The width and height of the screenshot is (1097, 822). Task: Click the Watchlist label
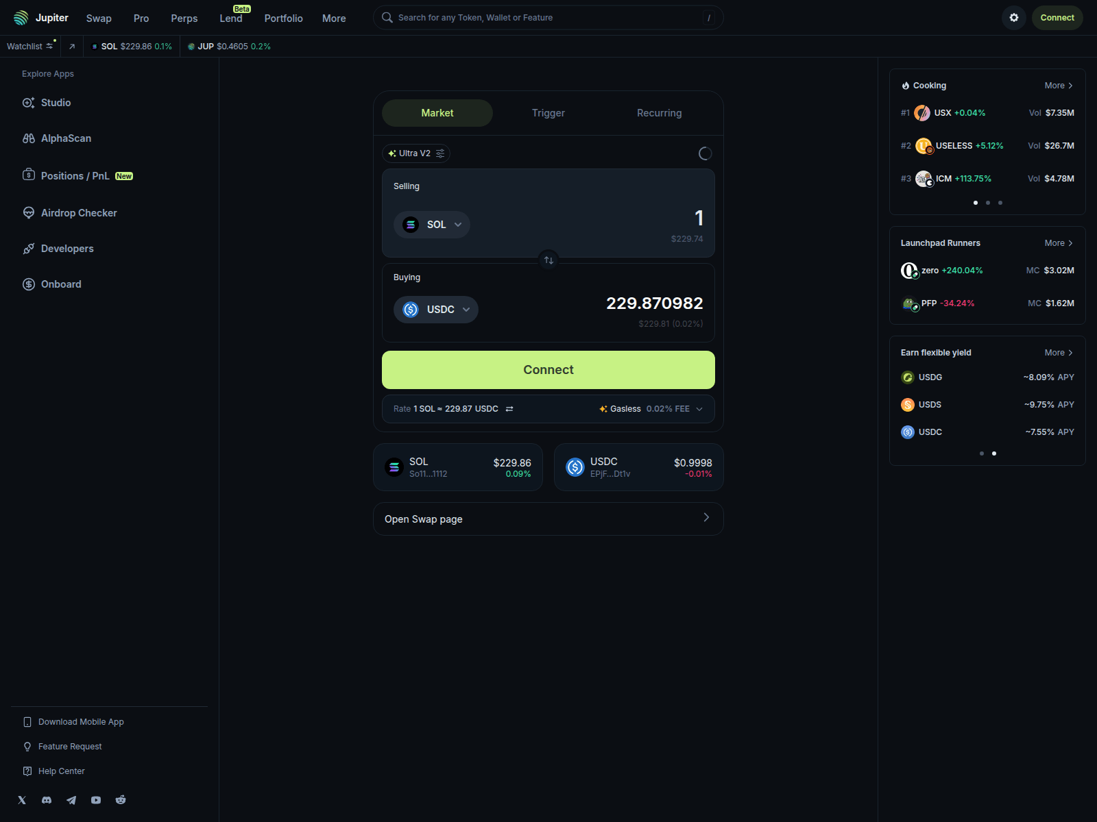pyautogui.click(x=25, y=47)
